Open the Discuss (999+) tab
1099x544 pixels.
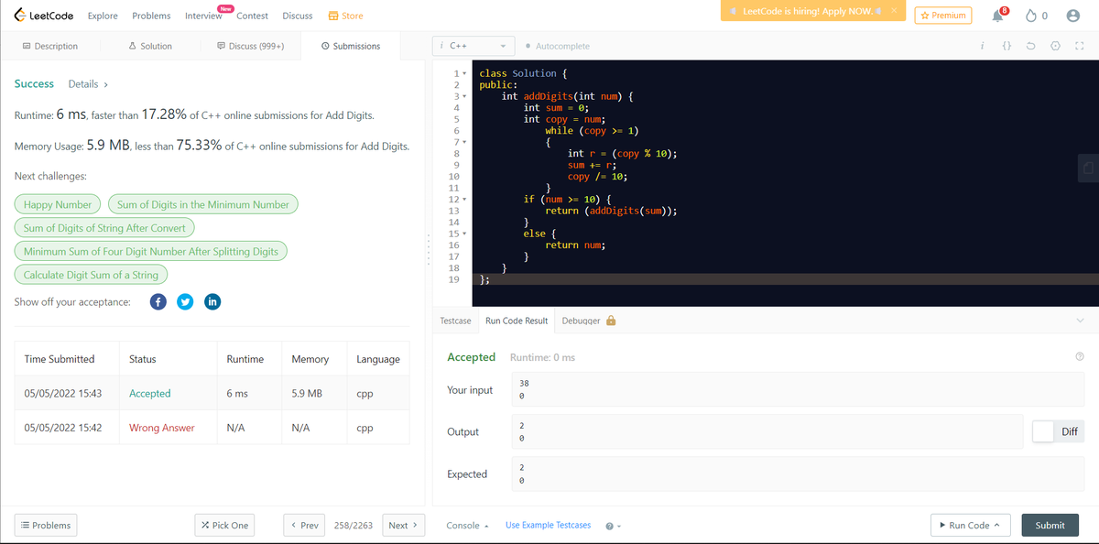point(250,46)
